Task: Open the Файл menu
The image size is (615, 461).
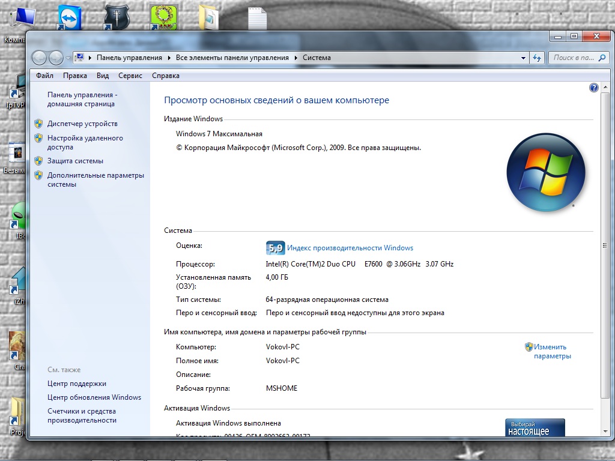Action: click(44, 76)
